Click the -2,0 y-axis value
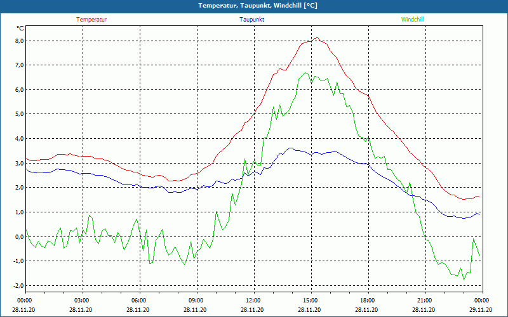508x317 pixels. (x=18, y=285)
